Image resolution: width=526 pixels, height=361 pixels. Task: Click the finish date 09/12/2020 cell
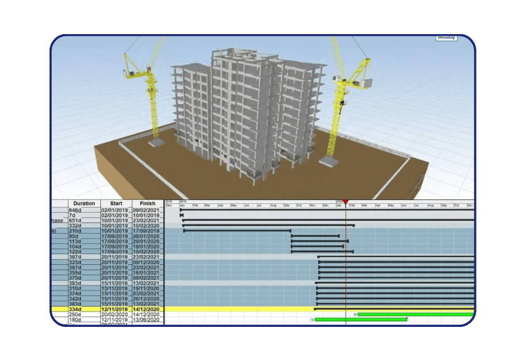[147, 263]
